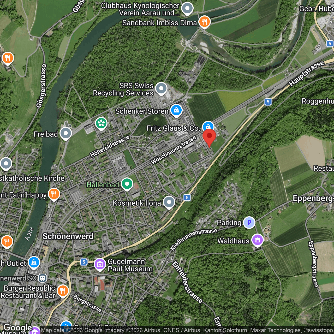Screen dimensions: 334x334
Task: Click the route 5 shield near Kosmetik Ilona
Action: [187, 198]
